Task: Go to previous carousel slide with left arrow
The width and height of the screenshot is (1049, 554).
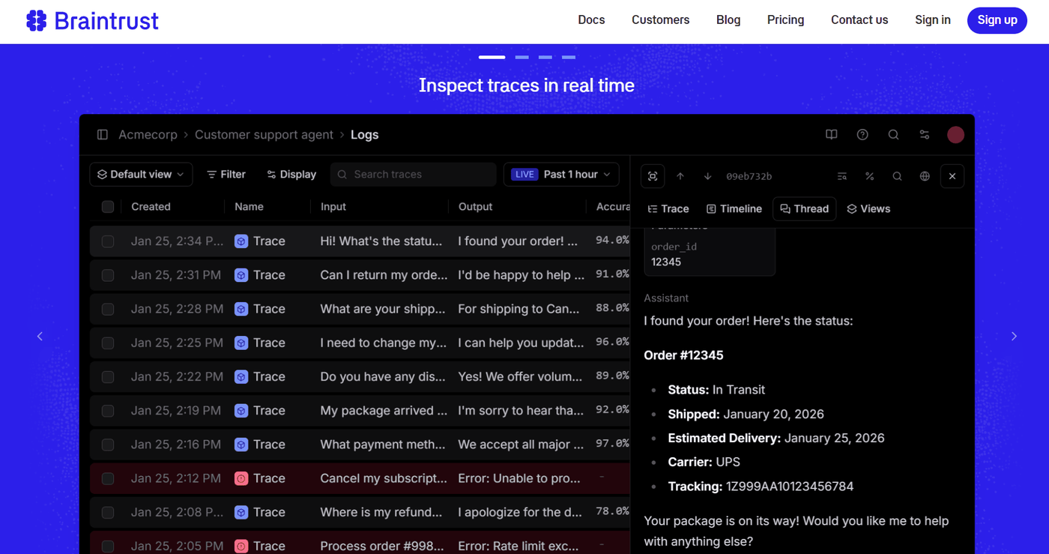Action: click(40, 337)
